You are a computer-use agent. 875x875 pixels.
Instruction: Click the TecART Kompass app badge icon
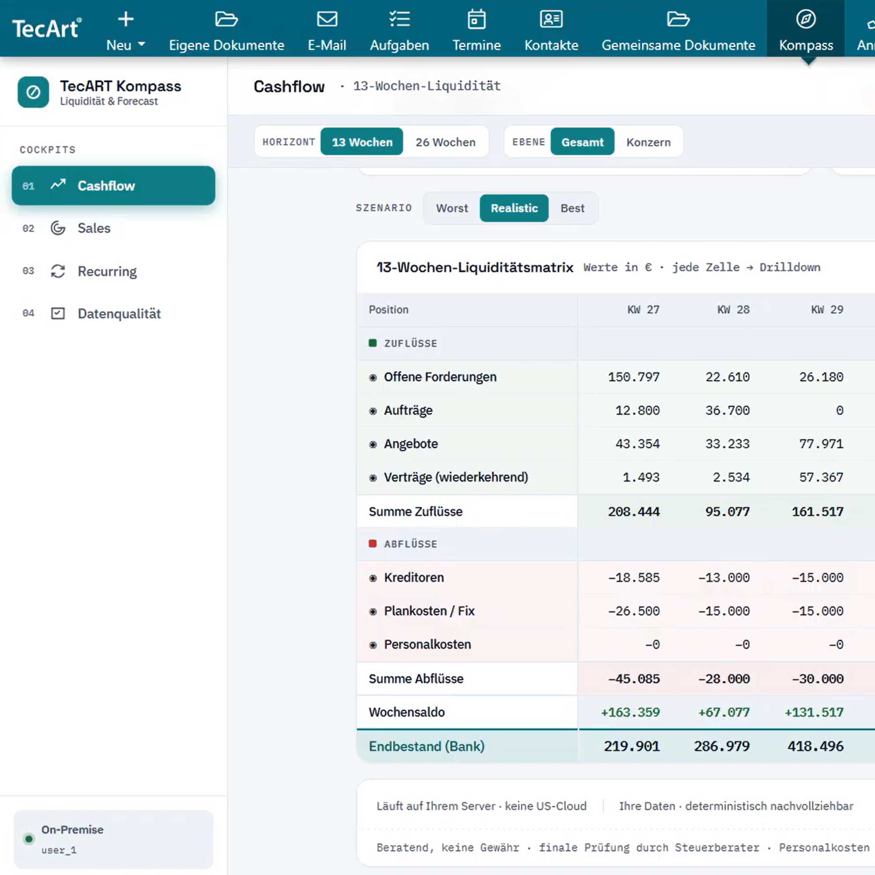[x=33, y=92]
